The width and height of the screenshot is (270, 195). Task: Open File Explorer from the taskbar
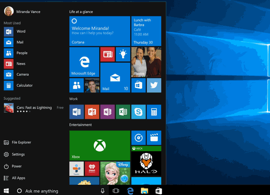(144, 191)
